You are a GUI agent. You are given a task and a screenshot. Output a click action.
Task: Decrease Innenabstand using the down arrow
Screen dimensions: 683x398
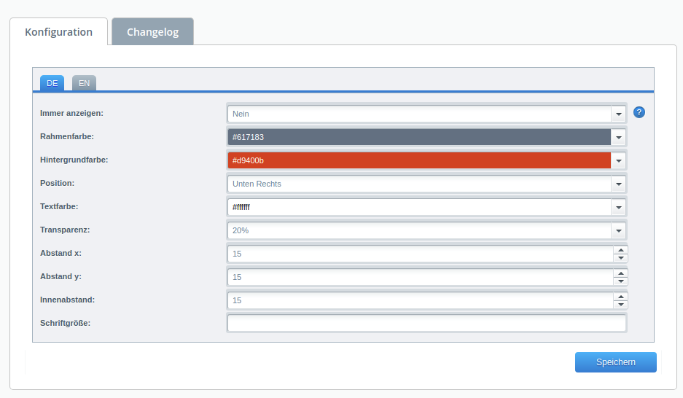pos(620,305)
